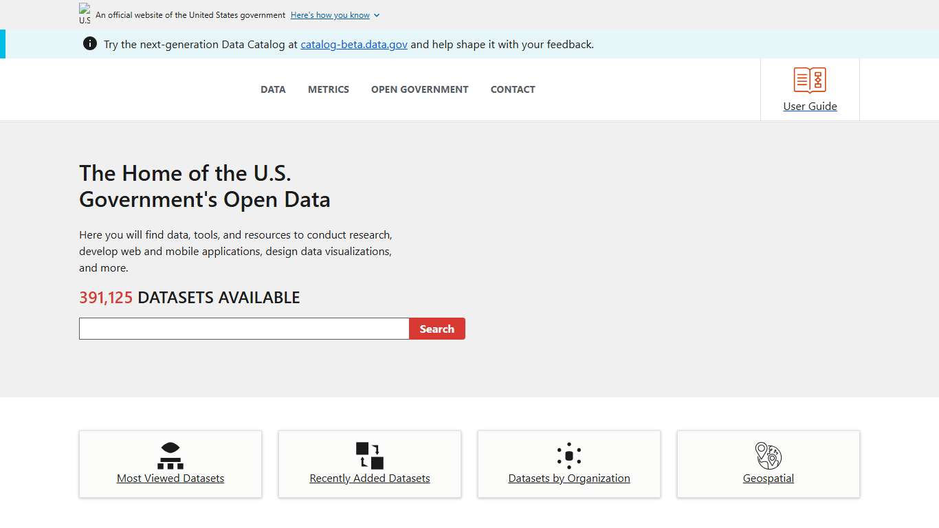Click the Recently Added Datasets blocks icon
Viewport: 939px width, 528px height.
[369, 454]
